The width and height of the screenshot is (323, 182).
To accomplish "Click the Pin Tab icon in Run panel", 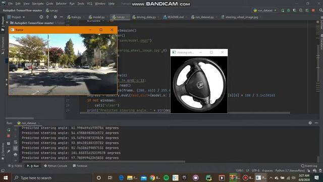I will pos(9,152).
